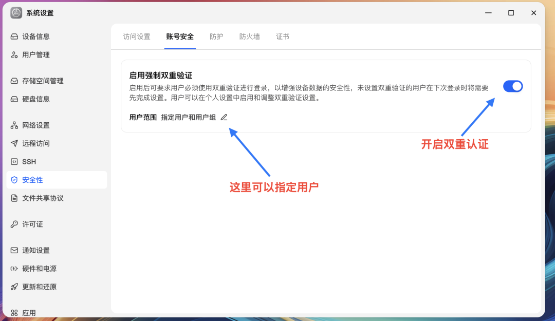555x321 pixels.
Task: Click the 用户管理 person icon
Action: (14, 55)
